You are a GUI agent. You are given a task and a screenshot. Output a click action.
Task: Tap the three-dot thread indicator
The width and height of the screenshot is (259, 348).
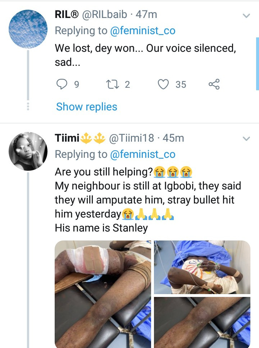pos(28,106)
